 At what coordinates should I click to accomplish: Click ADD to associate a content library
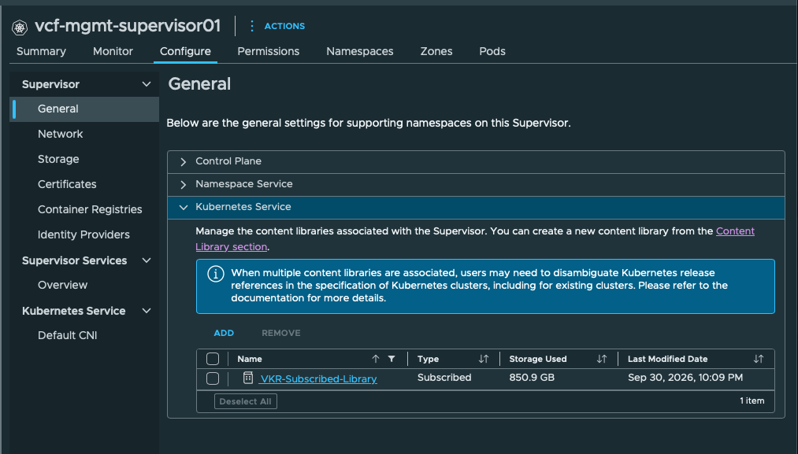coord(224,333)
